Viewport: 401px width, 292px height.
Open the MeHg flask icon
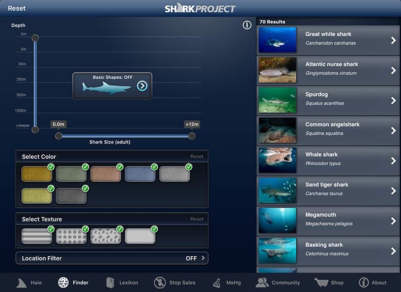[216, 283]
